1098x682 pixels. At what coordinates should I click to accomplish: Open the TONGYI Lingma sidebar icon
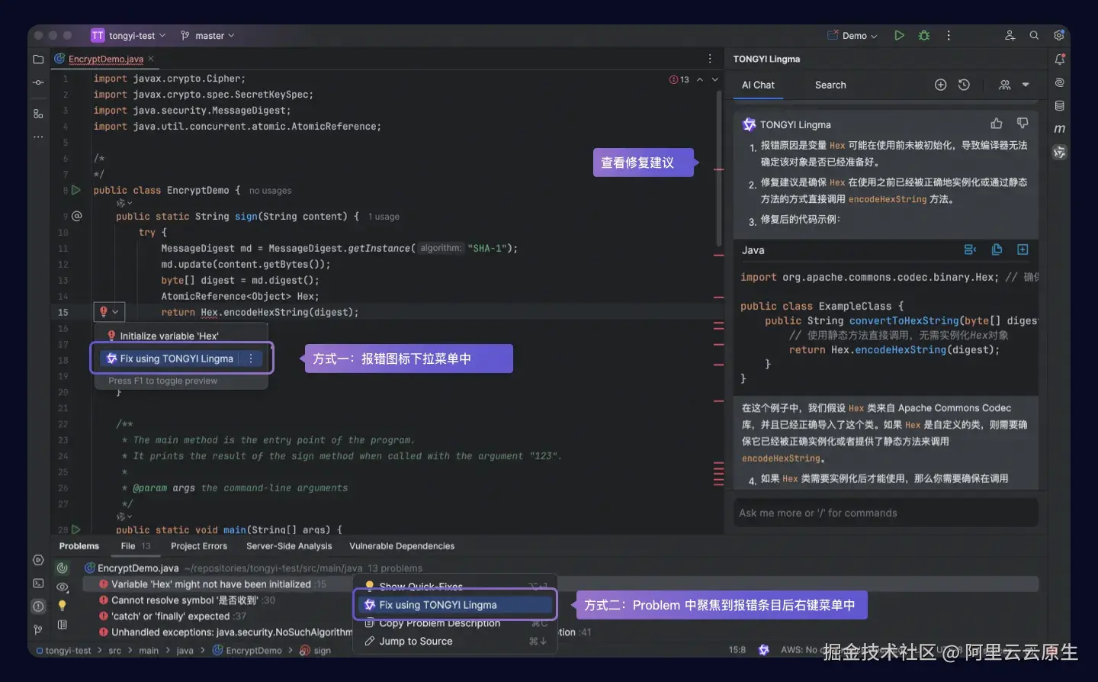(x=1059, y=153)
